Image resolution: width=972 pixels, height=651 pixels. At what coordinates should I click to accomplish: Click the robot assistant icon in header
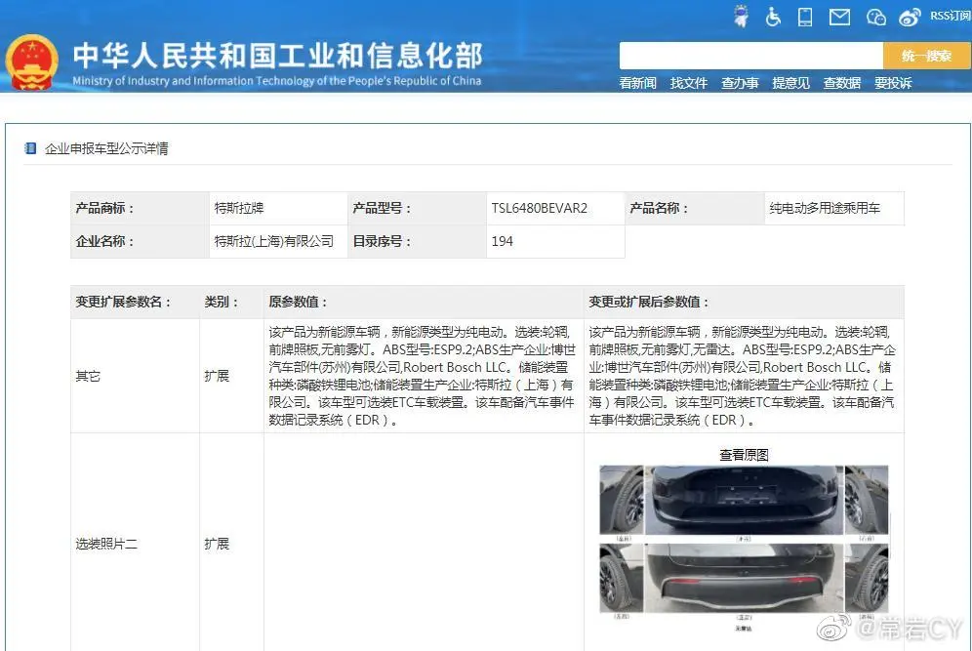pos(741,17)
